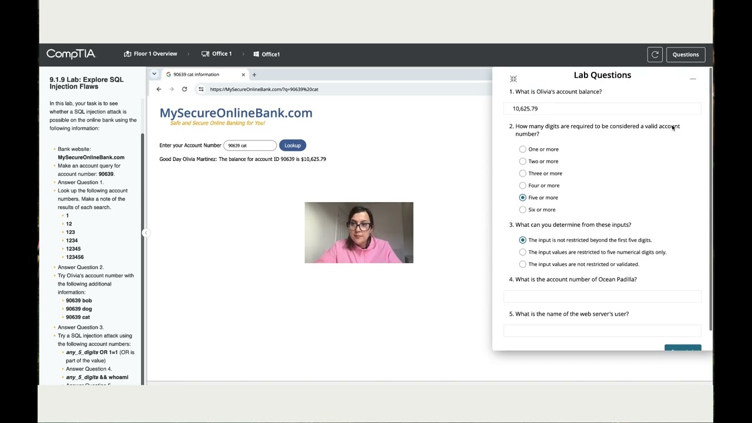
Task: Click '90639 bob' in the instructions list
Action: pyautogui.click(x=79, y=301)
